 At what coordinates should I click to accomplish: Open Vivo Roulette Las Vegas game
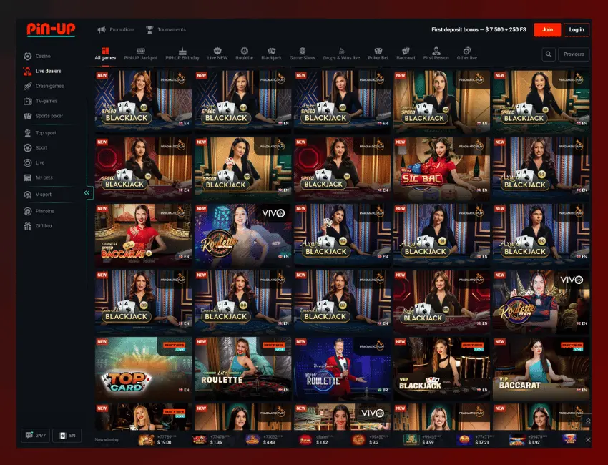tap(242, 235)
